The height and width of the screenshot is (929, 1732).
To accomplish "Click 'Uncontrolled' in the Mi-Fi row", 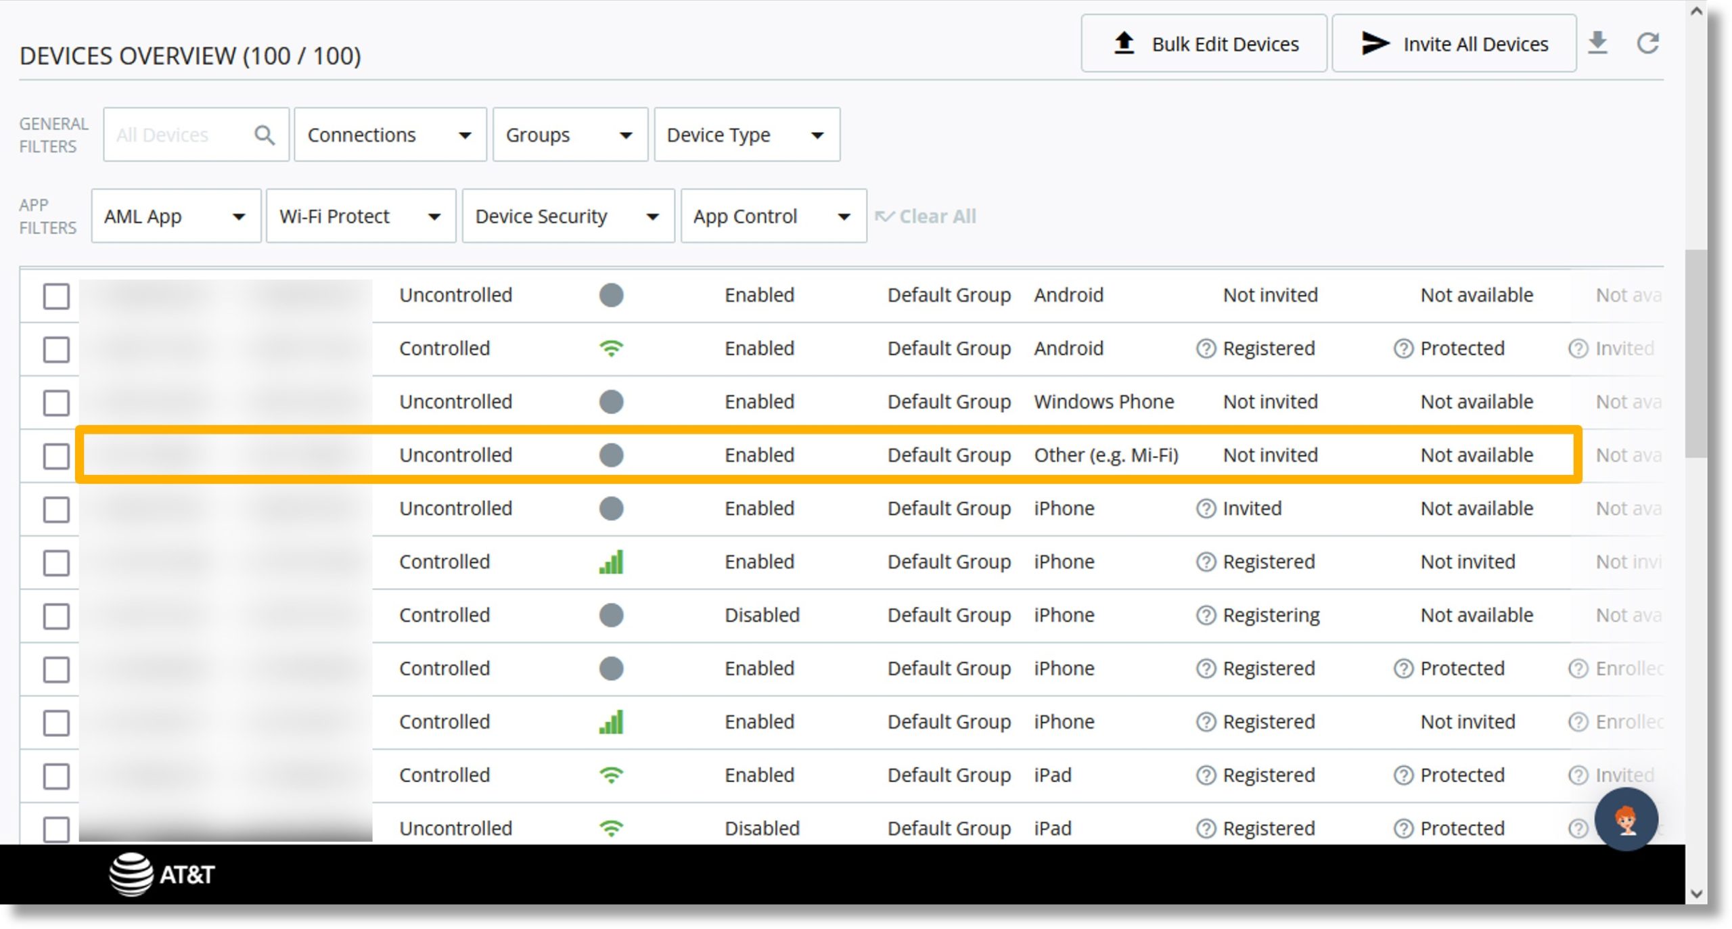I will pyautogui.click(x=455, y=455).
